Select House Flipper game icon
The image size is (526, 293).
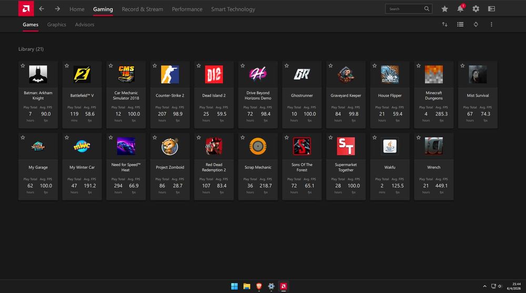click(x=390, y=74)
